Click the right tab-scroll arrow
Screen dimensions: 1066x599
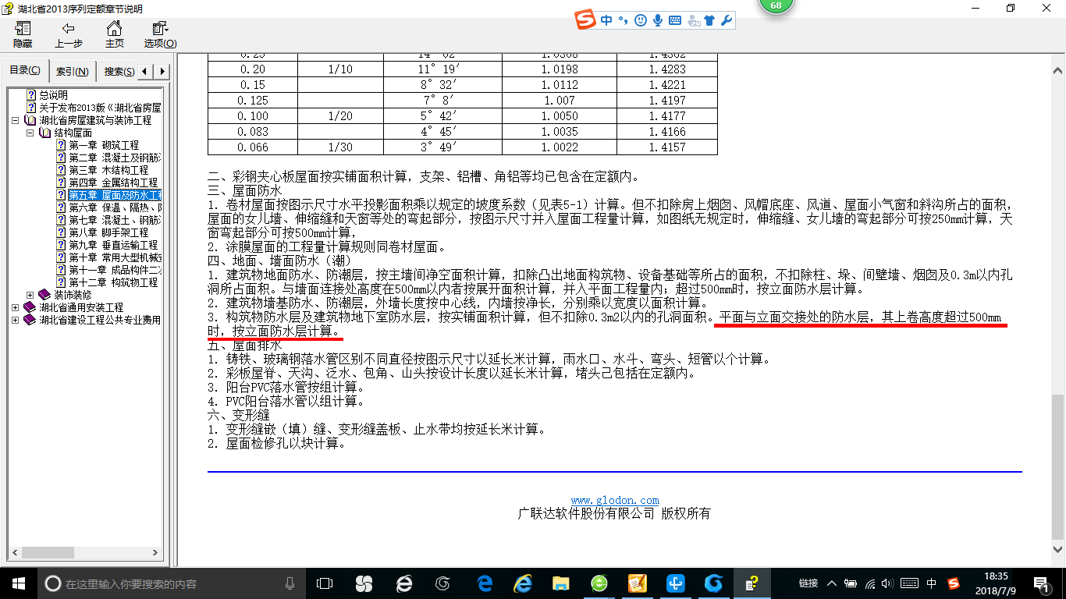coord(162,72)
